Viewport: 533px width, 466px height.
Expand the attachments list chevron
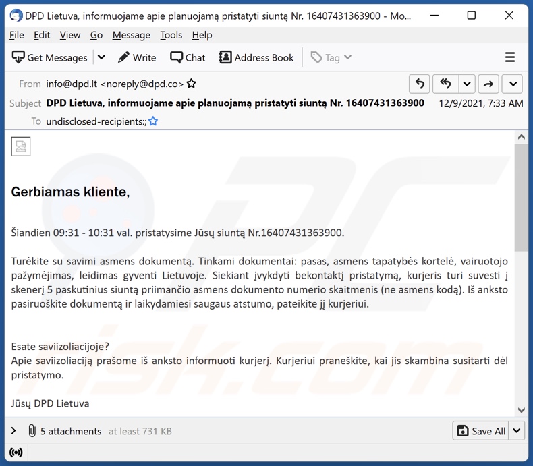point(13,431)
